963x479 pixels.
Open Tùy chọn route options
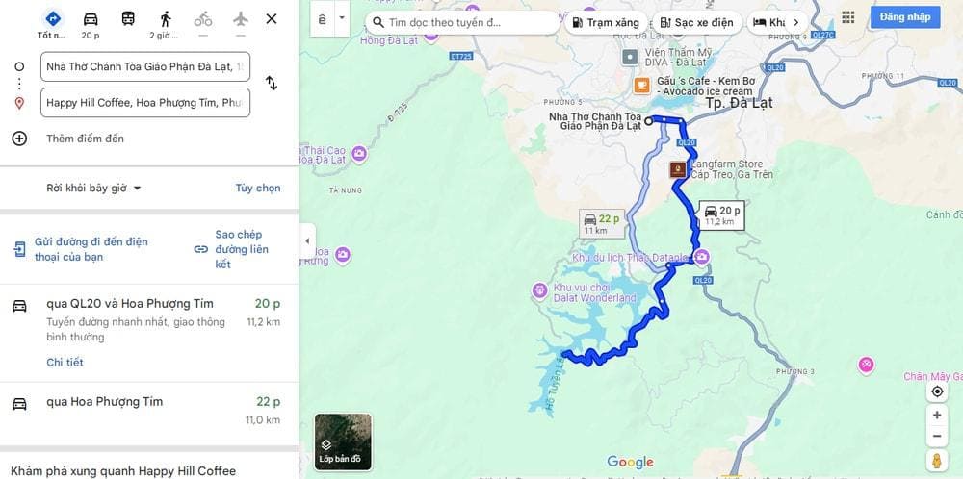click(258, 188)
